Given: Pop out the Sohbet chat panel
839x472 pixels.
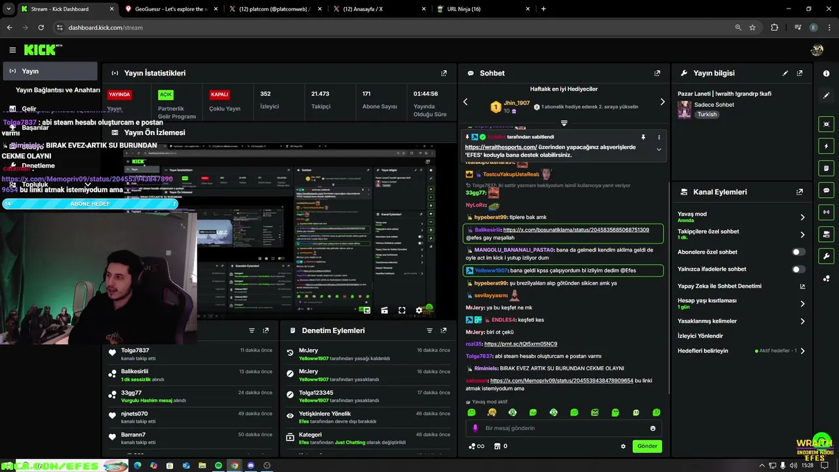Looking at the screenshot, I should click(657, 73).
